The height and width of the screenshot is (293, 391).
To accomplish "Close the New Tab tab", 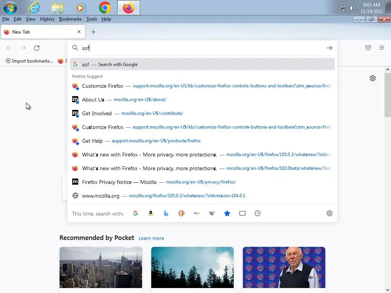I will click(x=79, y=32).
